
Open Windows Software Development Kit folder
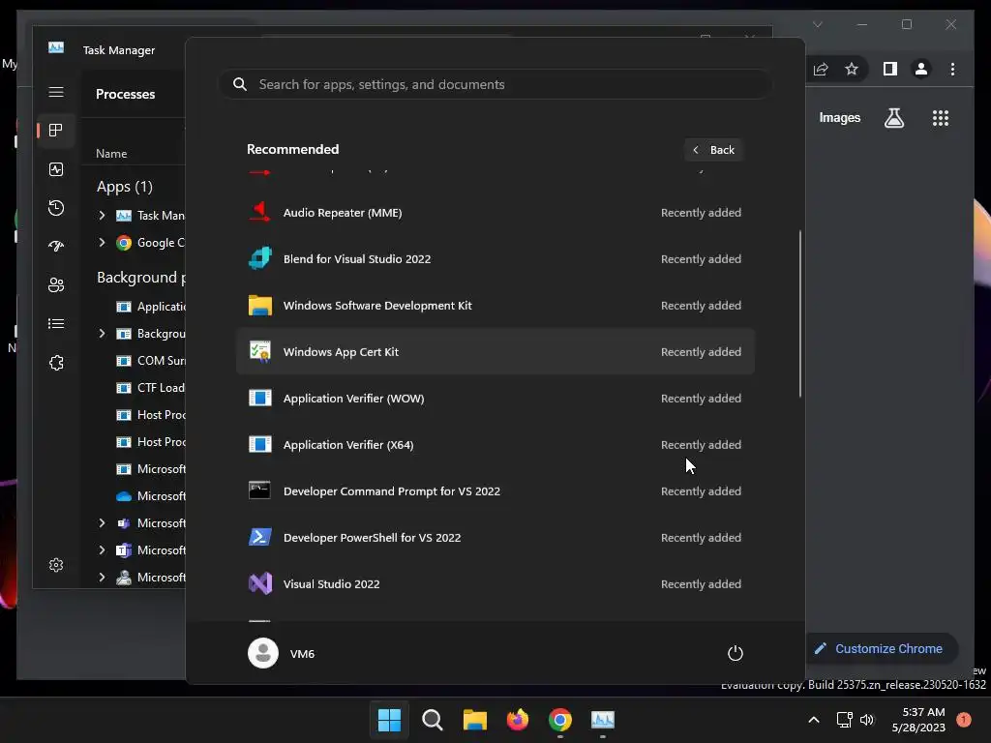[x=495, y=306]
